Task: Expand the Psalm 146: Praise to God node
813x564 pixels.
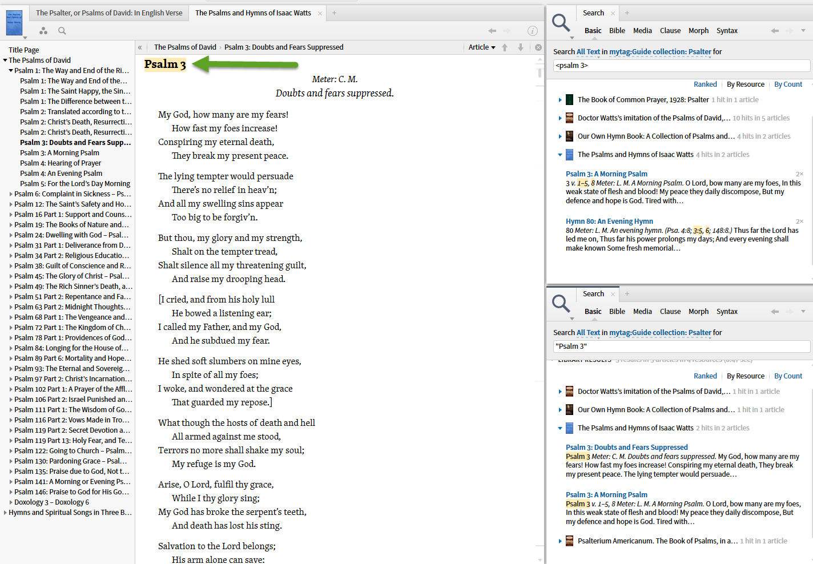Action: pos(11,492)
